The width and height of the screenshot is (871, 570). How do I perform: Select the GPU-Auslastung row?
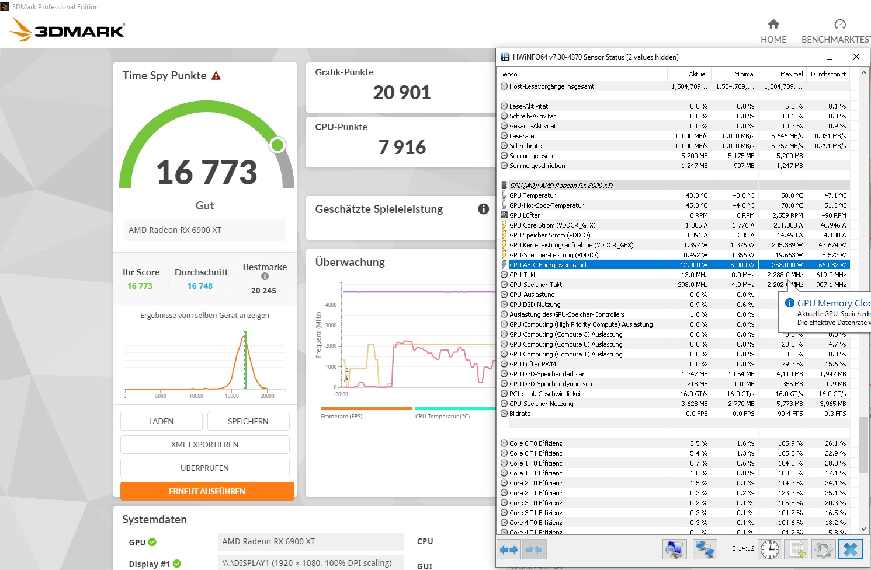pyautogui.click(x=674, y=295)
